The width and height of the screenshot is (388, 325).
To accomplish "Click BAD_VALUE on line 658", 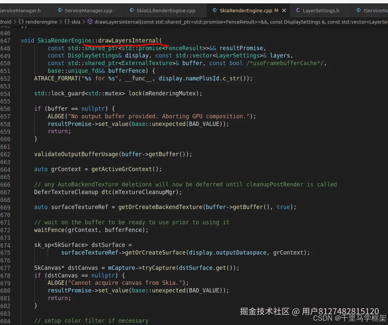I will click(x=204, y=124).
